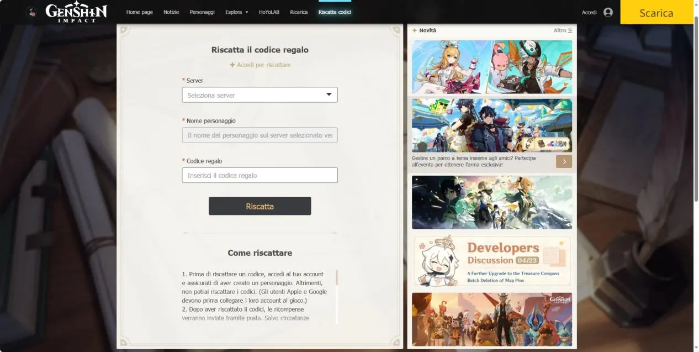Open the third news banner with snowy mountains
This screenshot has width=699, height=352.
pyautogui.click(x=492, y=202)
